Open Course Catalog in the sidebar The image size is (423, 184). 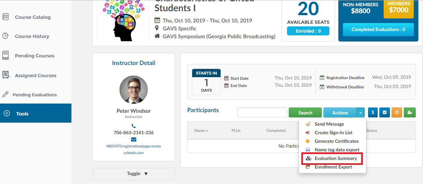click(33, 17)
